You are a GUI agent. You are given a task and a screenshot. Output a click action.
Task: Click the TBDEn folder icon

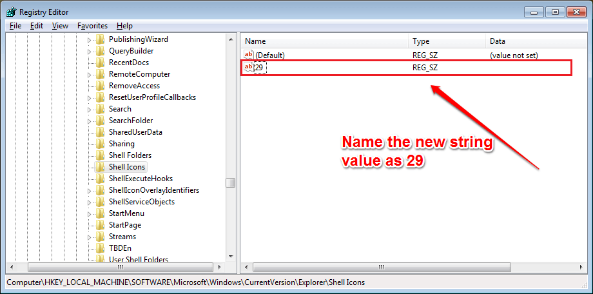point(100,248)
